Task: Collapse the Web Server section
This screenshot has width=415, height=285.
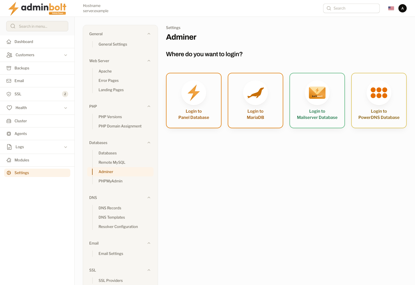Action: [149, 61]
